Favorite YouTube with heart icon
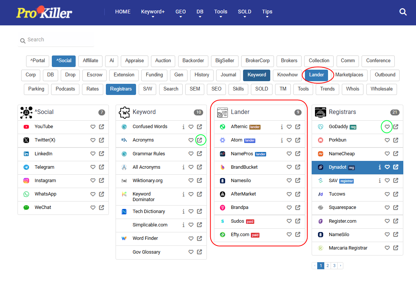The image size is (416, 289). tap(93, 127)
